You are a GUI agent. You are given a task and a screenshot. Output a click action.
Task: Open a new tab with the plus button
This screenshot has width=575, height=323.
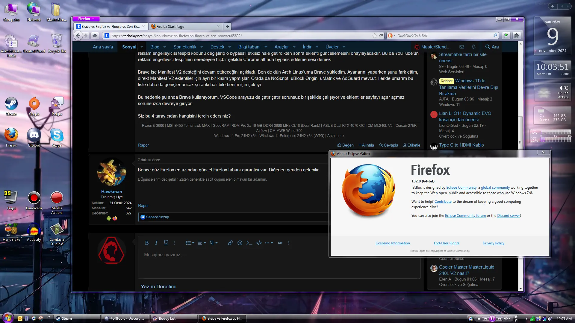coord(227,27)
